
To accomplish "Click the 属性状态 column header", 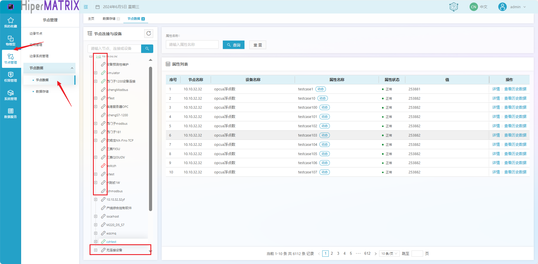I will (x=392, y=80).
